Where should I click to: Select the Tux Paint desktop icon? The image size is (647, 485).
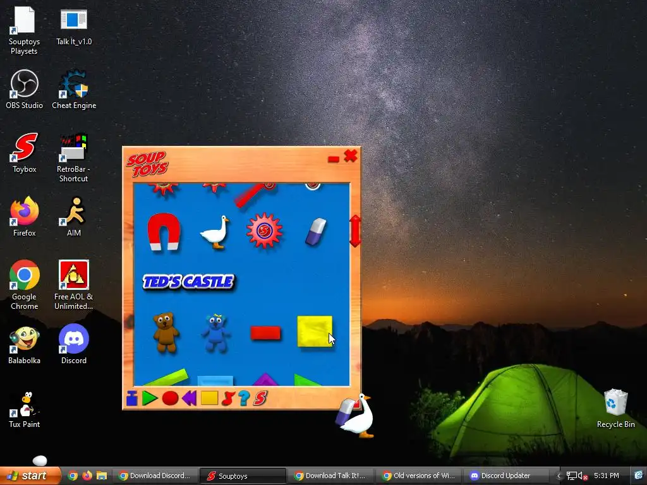click(x=25, y=410)
